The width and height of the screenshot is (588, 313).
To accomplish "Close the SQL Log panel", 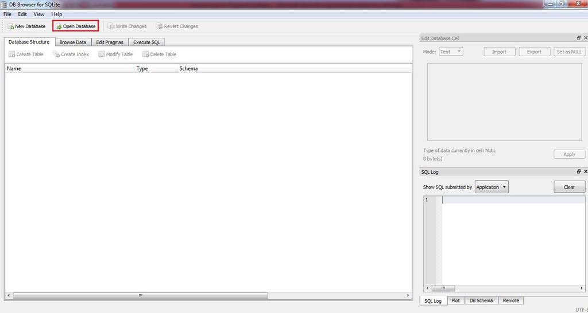I will click(585, 171).
